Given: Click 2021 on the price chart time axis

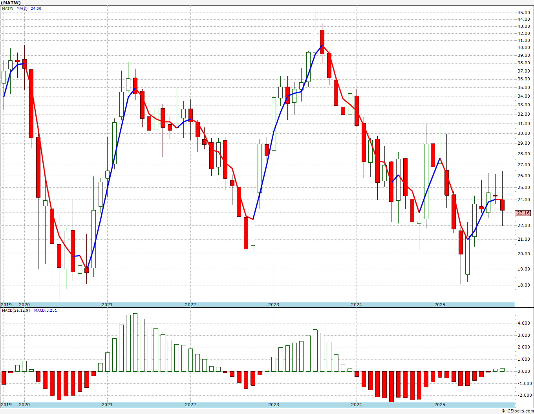Looking at the screenshot, I should (107, 305).
